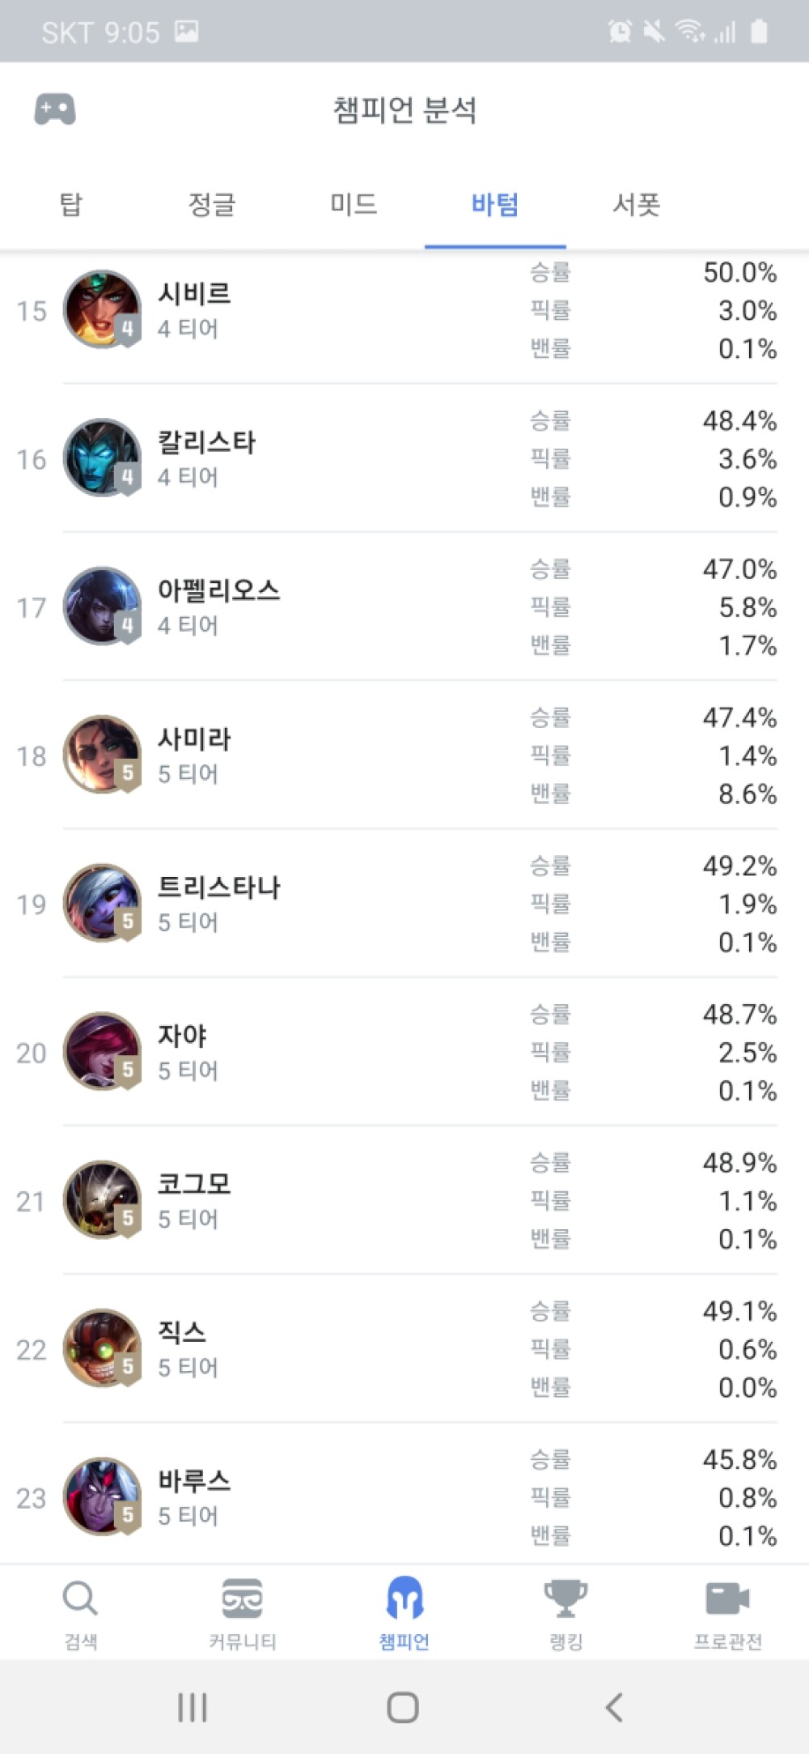809x1754 pixels.
Task: Switch to the 미드 tab
Action: (354, 203)
